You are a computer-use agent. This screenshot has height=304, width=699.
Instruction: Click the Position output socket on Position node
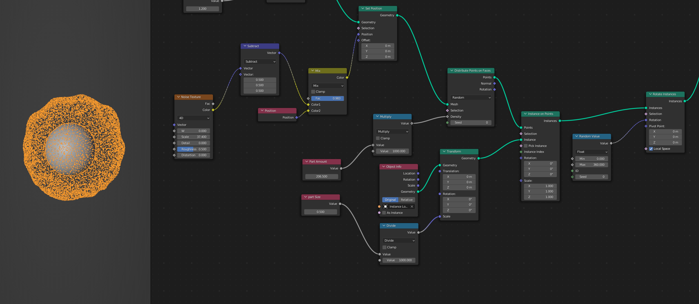(x=296, y=117)
